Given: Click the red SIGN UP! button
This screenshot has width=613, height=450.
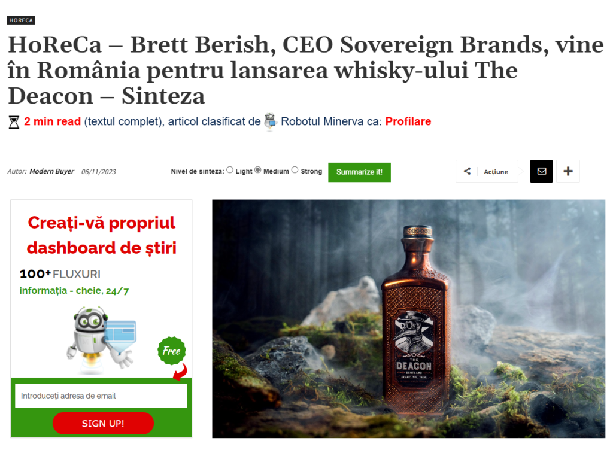Looking at the screenshot, I should [103, 423].
